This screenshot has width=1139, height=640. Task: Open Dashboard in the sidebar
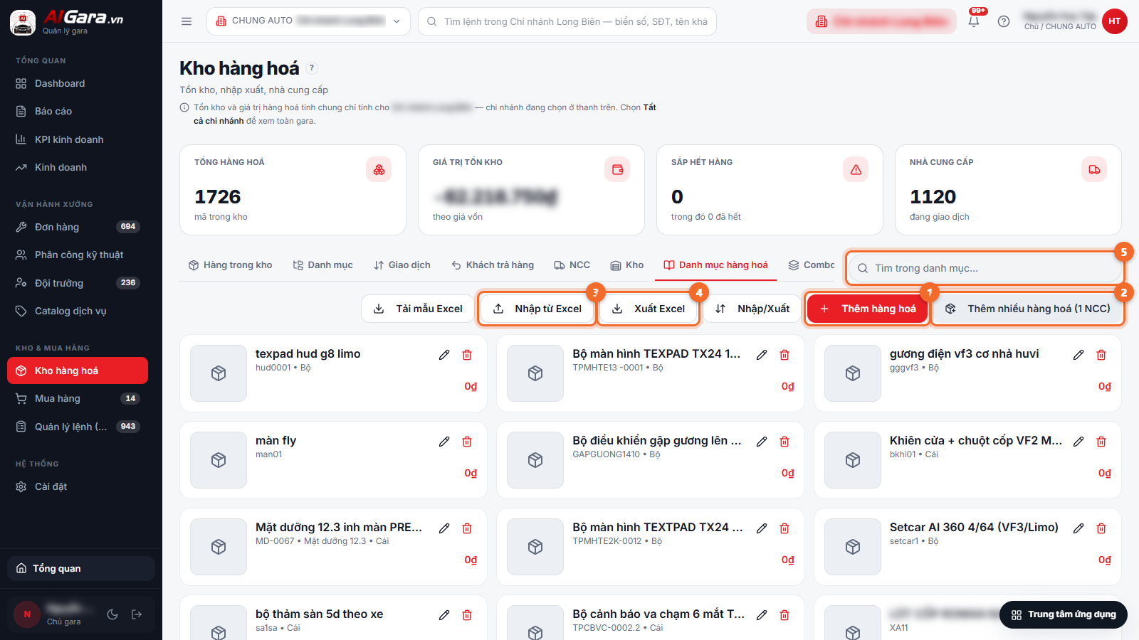78,83
